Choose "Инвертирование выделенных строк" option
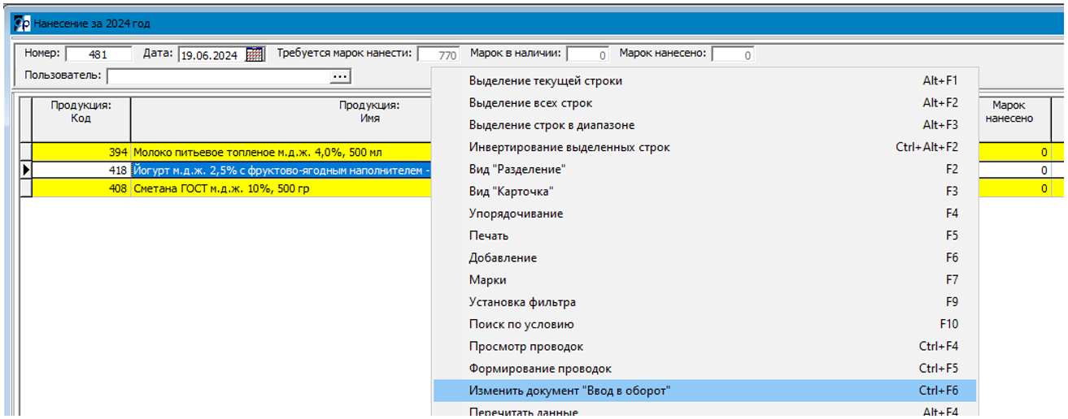Screen dimensions: 1068x419 click(569, 148)
